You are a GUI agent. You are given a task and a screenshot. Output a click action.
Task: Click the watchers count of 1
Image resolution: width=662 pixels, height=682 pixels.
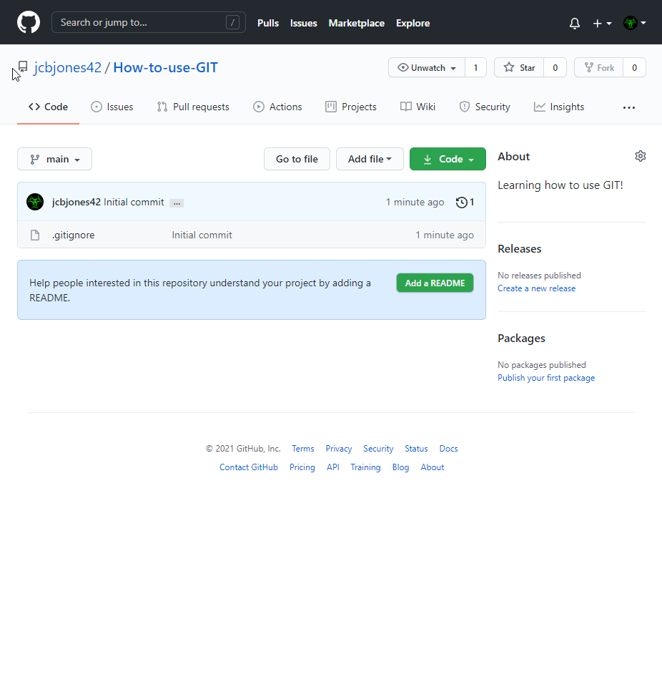click(x=475, y=67)
